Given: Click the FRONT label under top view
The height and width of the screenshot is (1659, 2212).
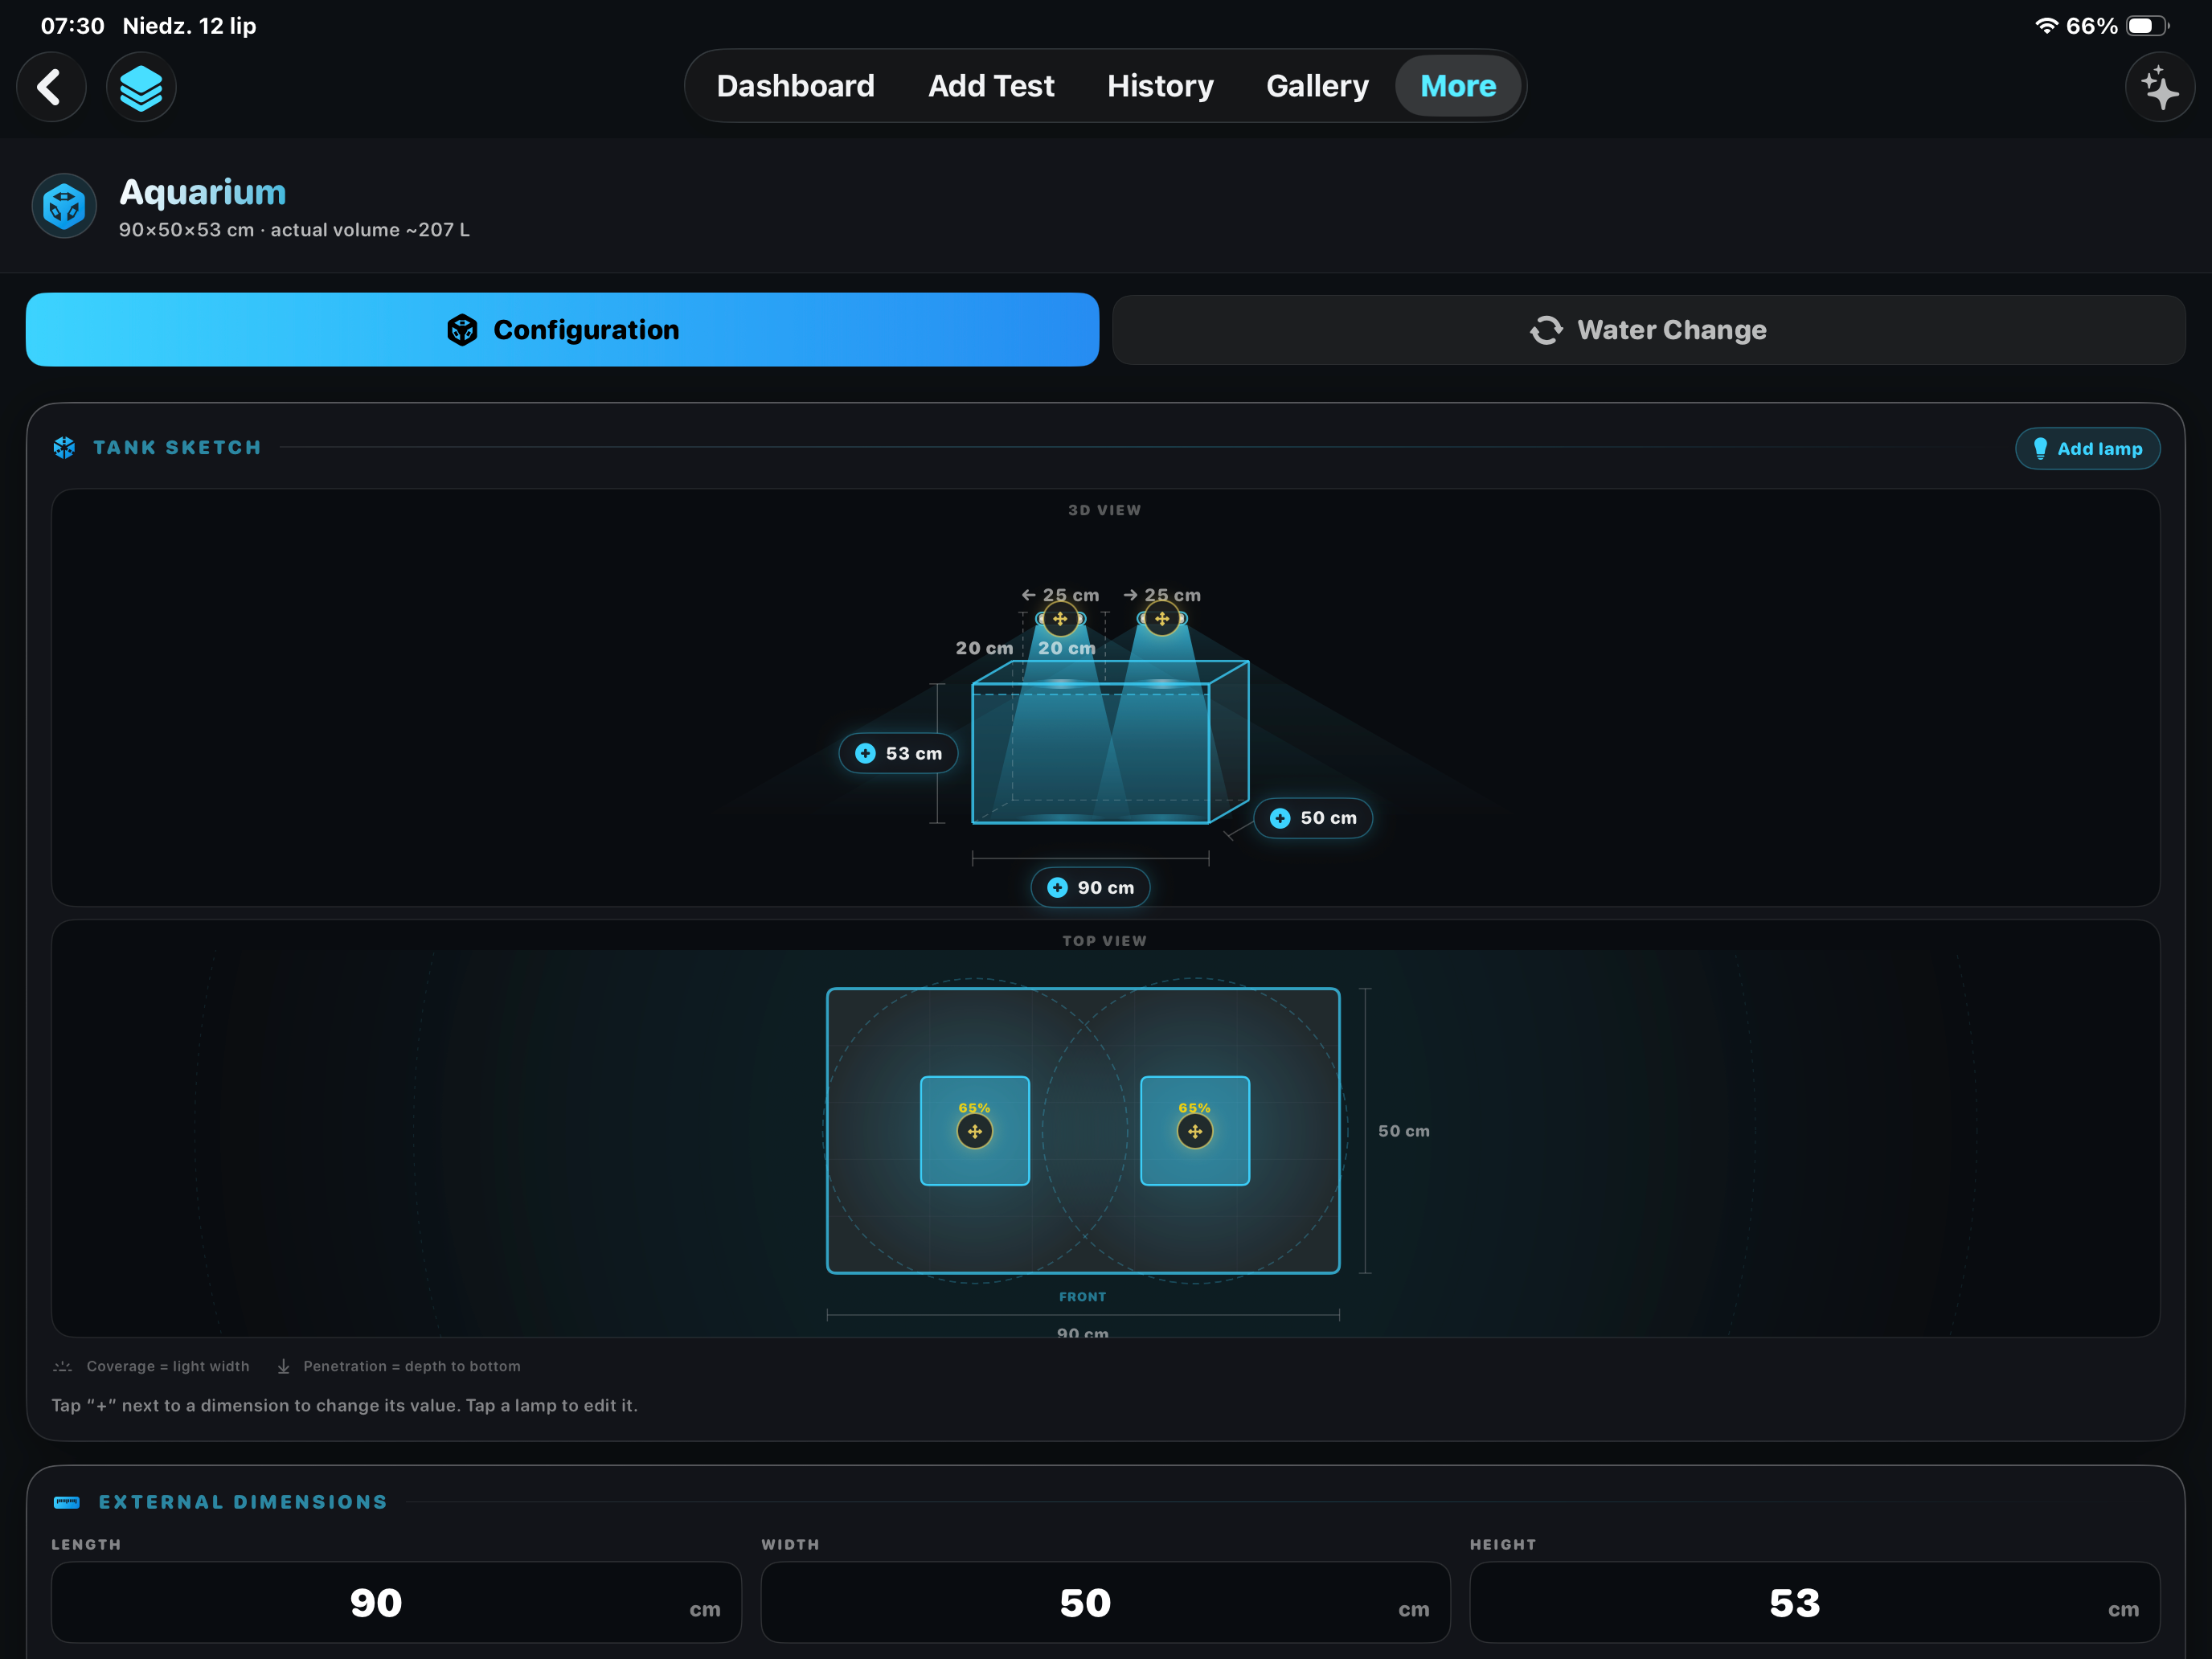Looking at the screenshot, I should [1083, 1297].
